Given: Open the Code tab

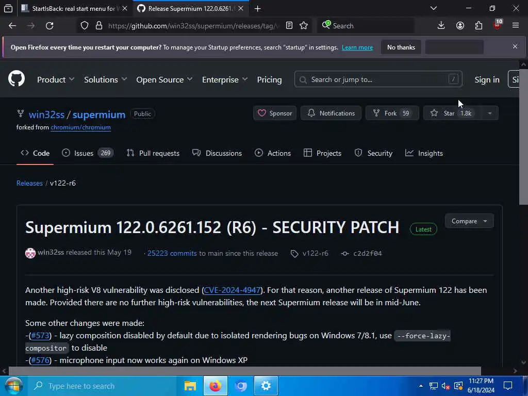Looking at the screenshot, I should (35, 153).
